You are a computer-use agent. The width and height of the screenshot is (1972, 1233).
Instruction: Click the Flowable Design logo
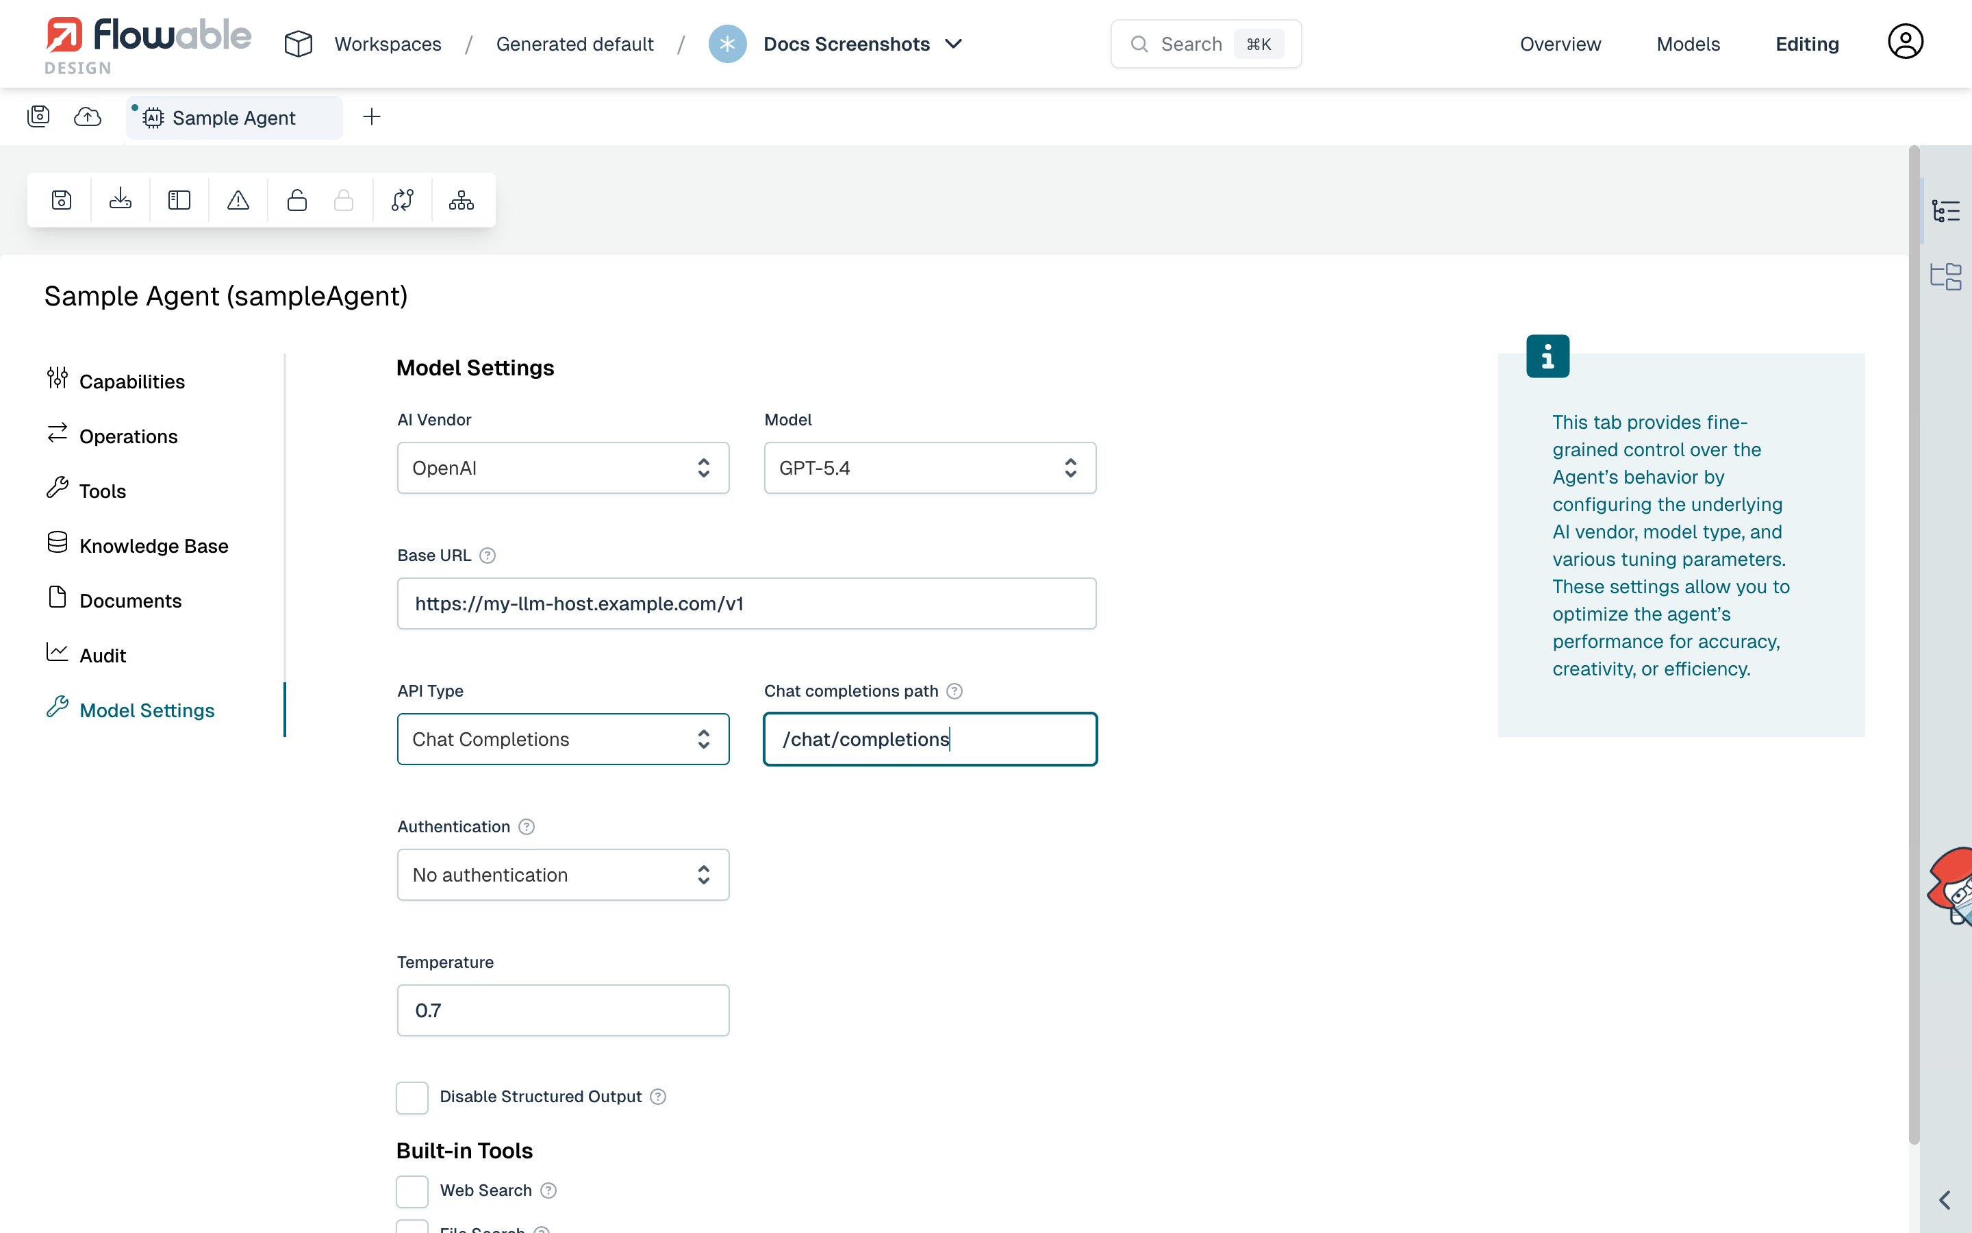point(147,46)
